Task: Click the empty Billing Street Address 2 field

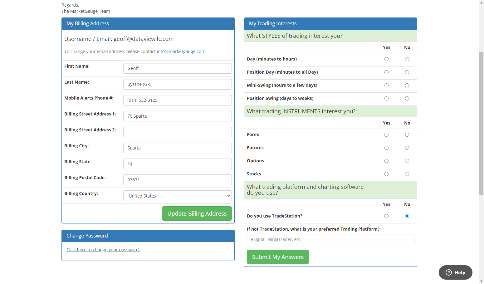Action: pos(178,132)
